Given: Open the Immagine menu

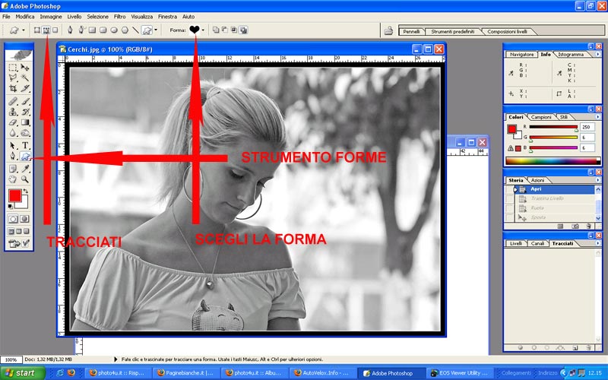Looking at the screenshot, I should (51, 17).
